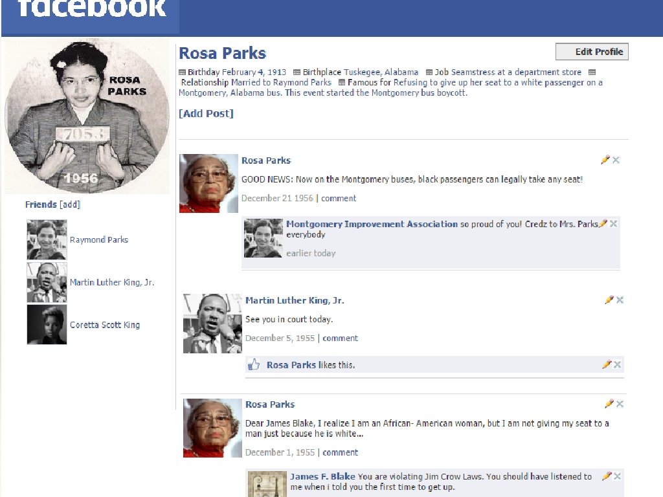Viewport: 663px width, 497px height.
Task: Click 'Relationship Married to Raymond Parks' text
Action: click(x=256, y=82)
